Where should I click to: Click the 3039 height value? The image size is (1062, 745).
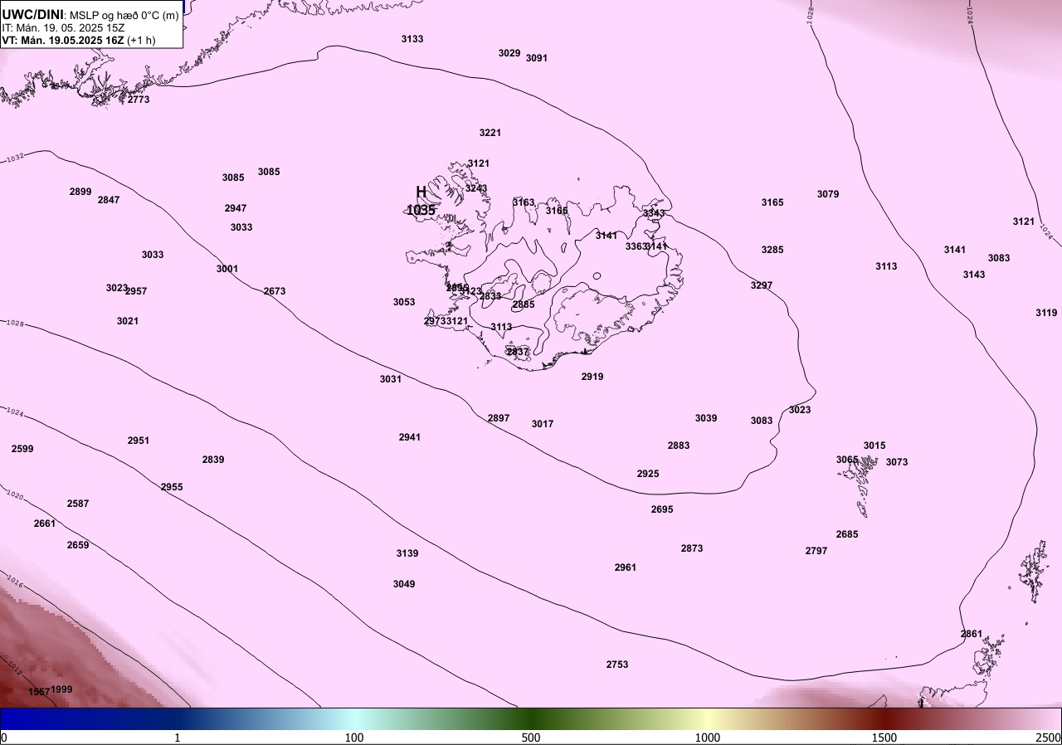pos(706,418)
